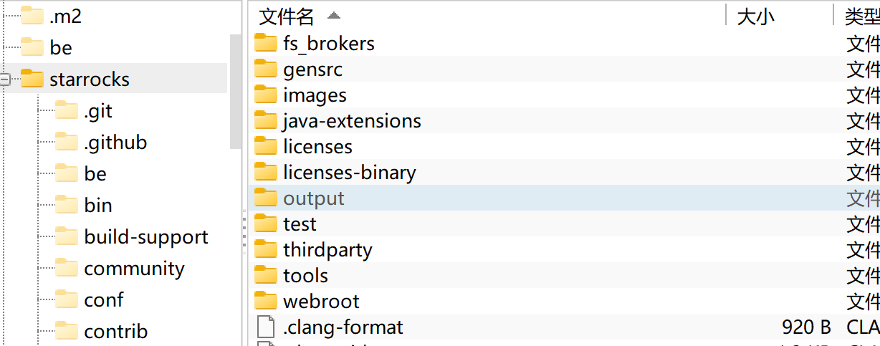
Task: Select the webroot folder row
Action: tap(564, 302)
